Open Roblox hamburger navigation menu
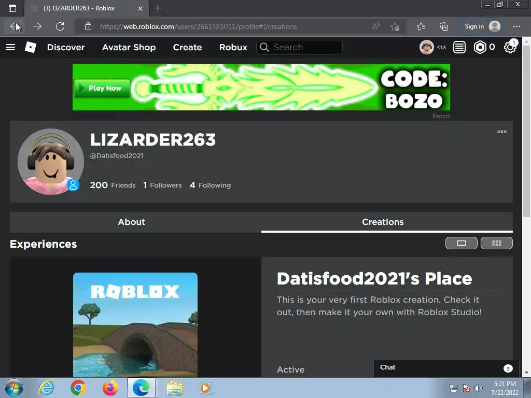 pos(10,47)
